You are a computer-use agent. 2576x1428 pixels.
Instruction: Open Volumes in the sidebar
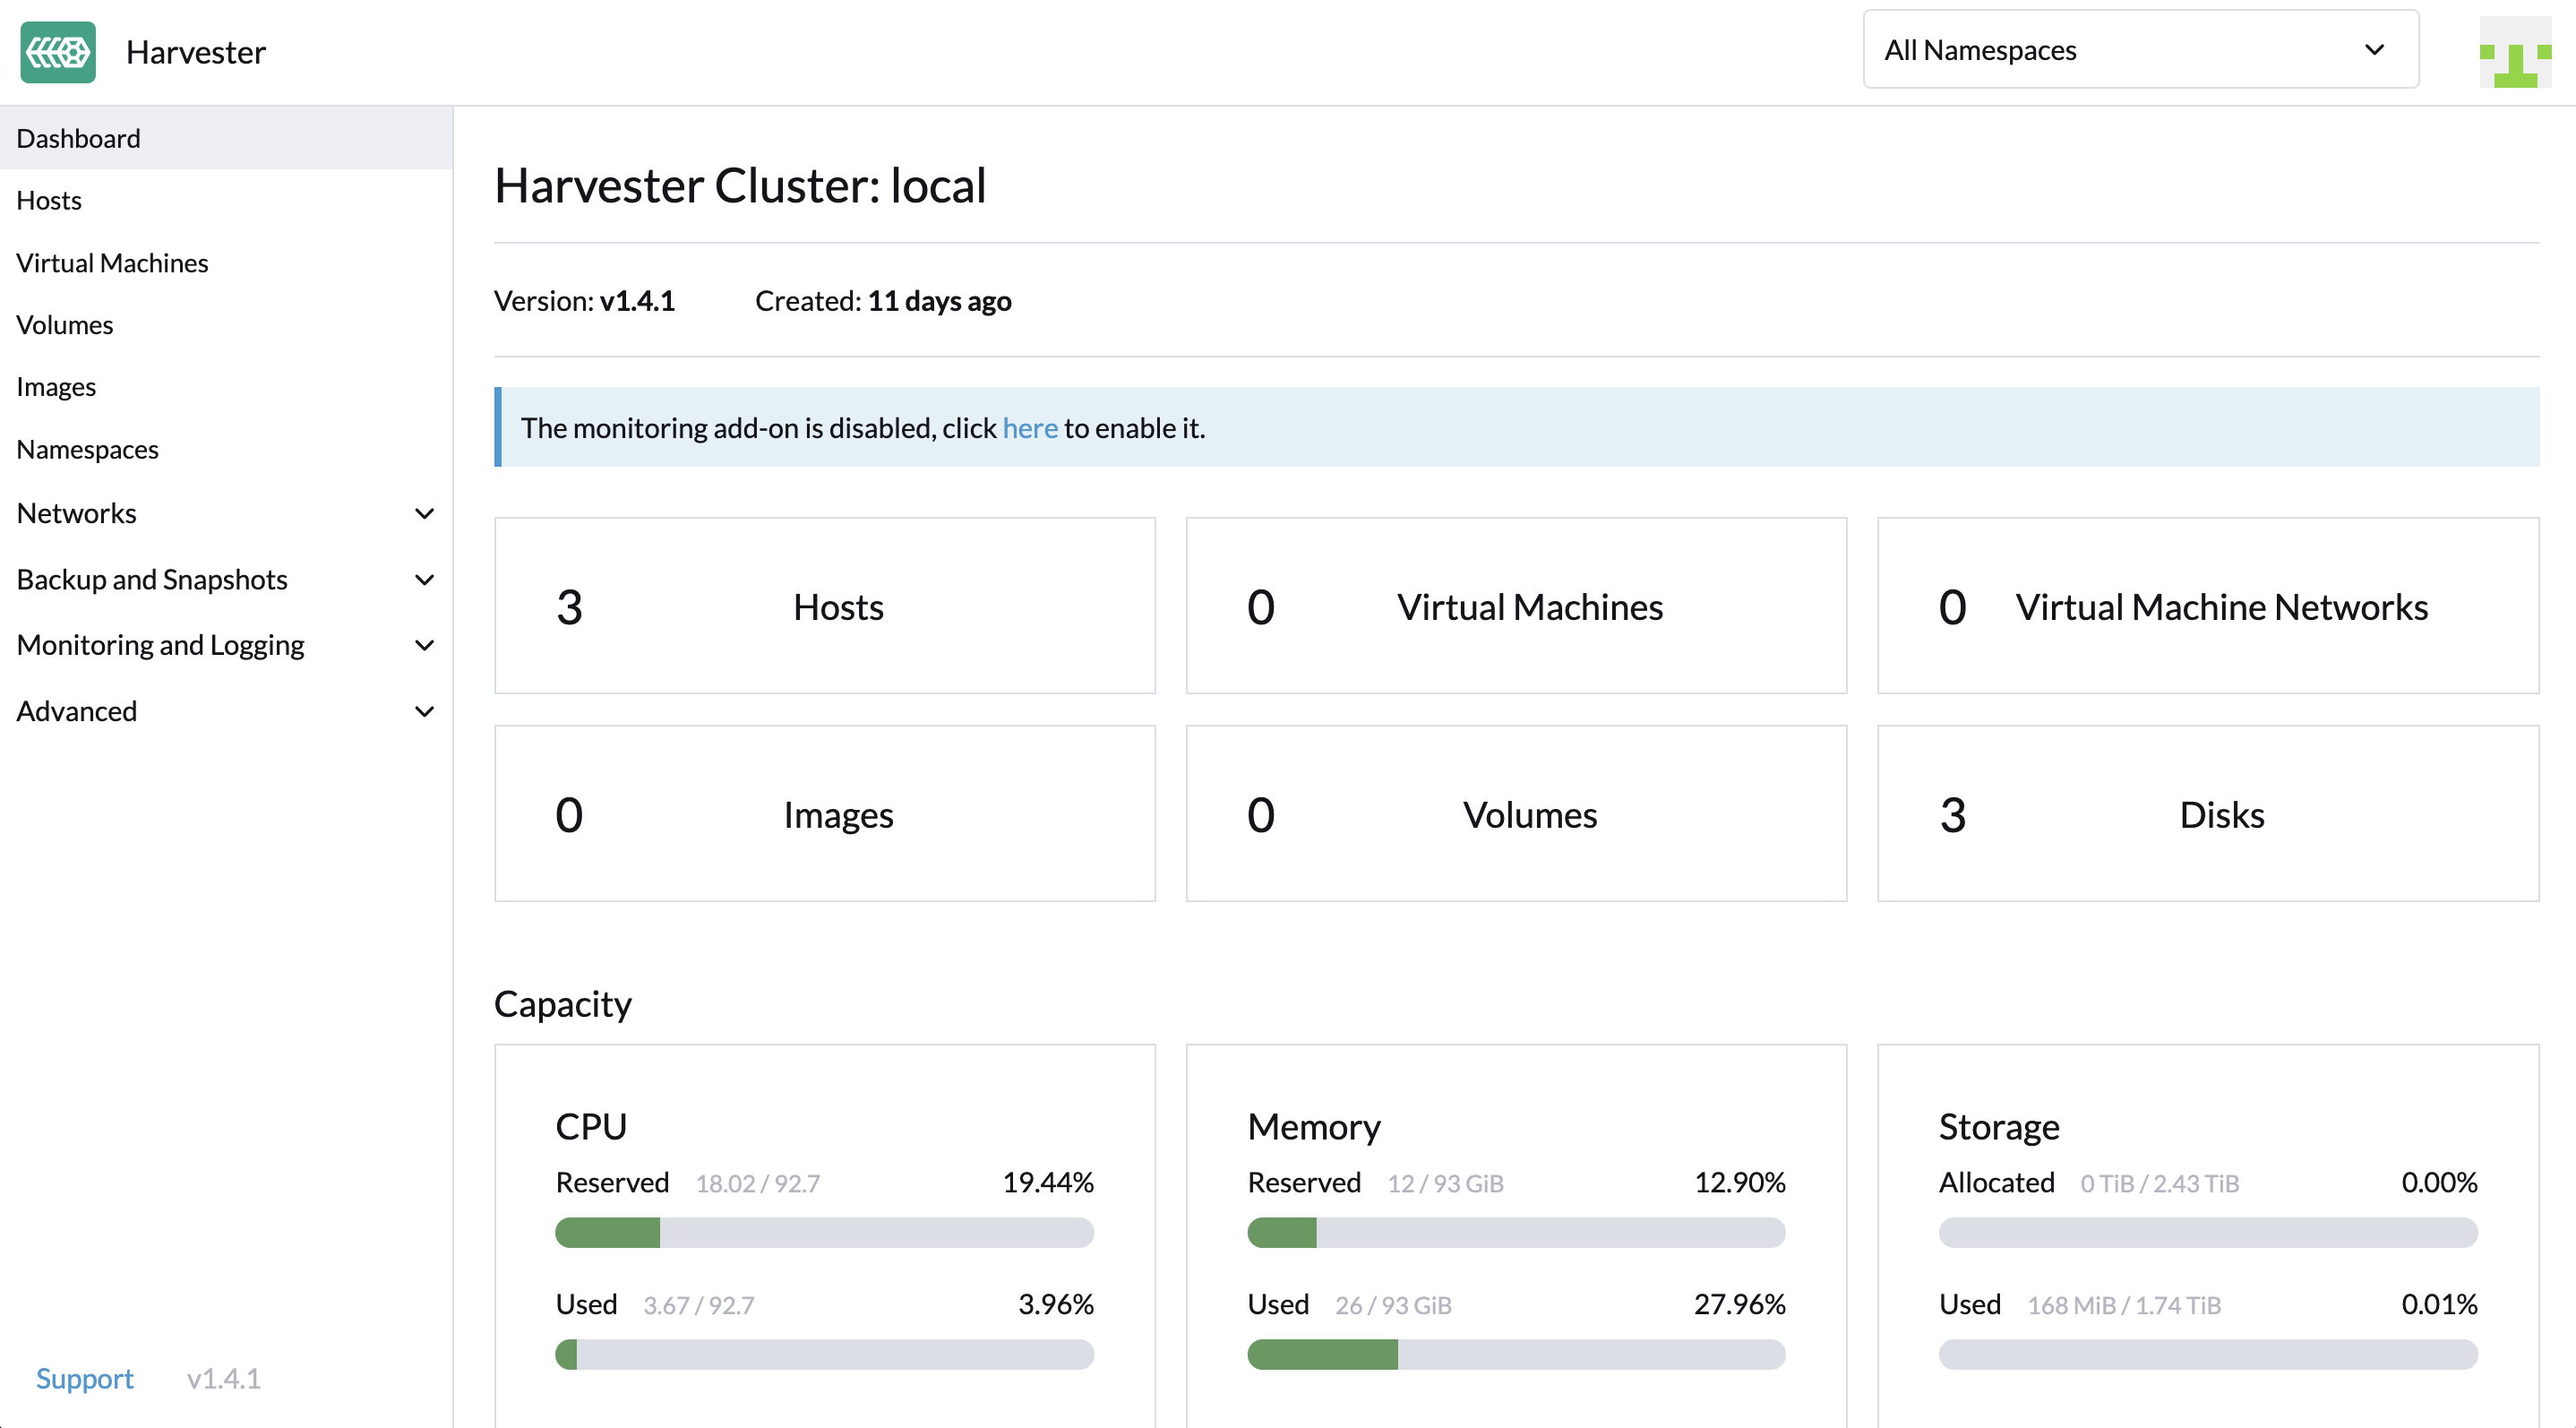point(226,325)
